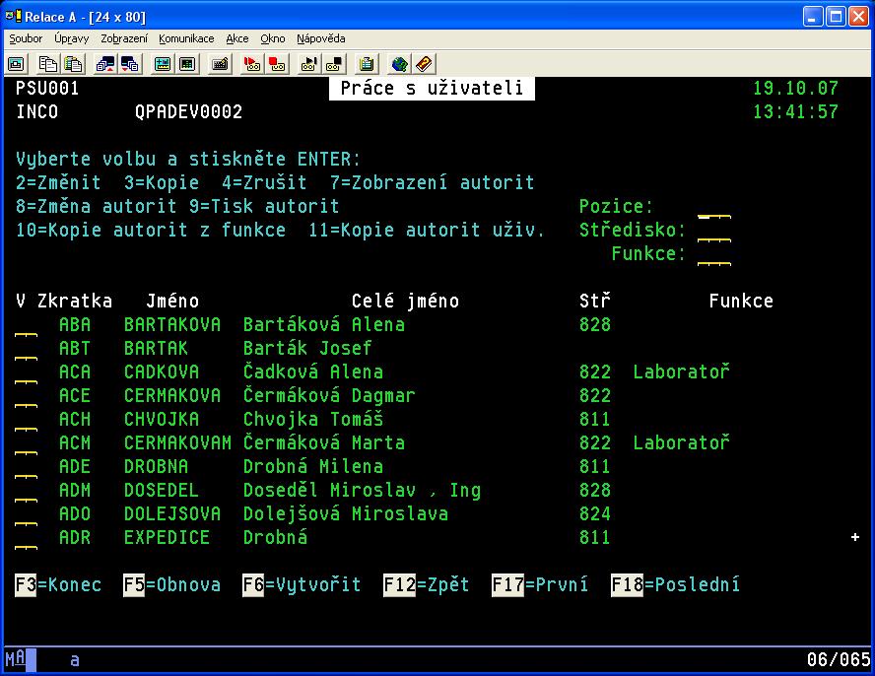875x676 pixels.
Task: Click the Středisko input field
Action: pyautogui.click(x=713, y=231)
